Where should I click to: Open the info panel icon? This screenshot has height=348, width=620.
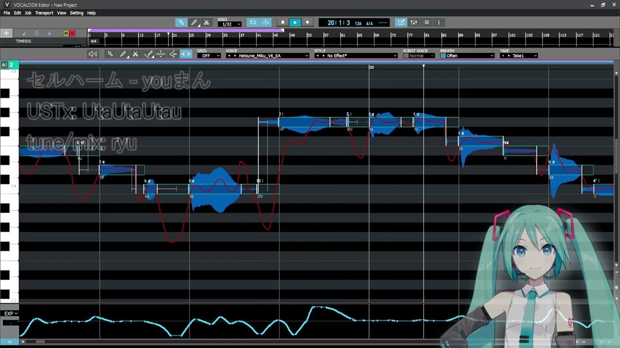click(x=439, y=22)
